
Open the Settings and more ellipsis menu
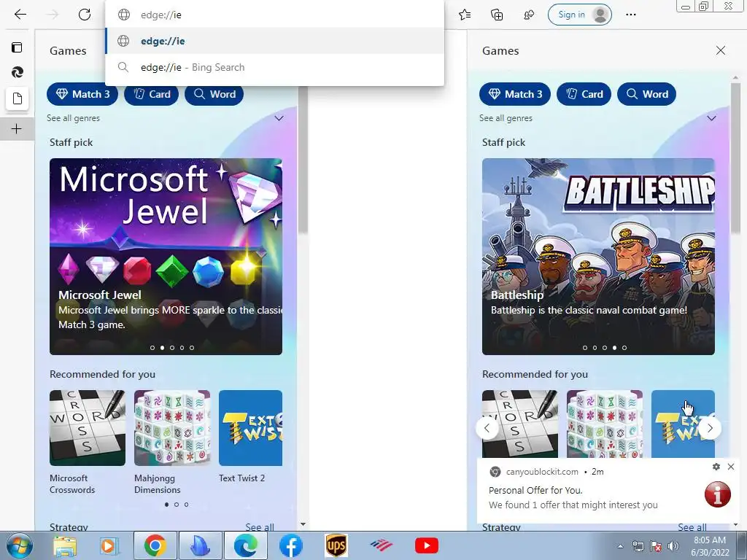[631, 15]
